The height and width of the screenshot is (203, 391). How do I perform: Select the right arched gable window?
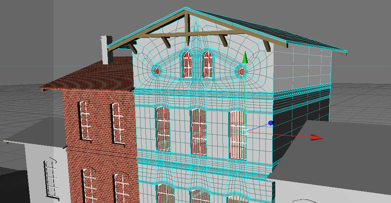(x=208, y=64)
